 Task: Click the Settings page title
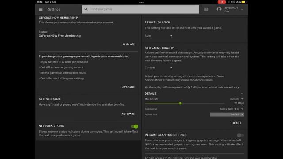(x=54, y=9)
